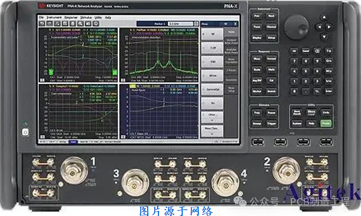
Task: Click the Marker hardkey in Response group
Action: click(x=257, y=91)
